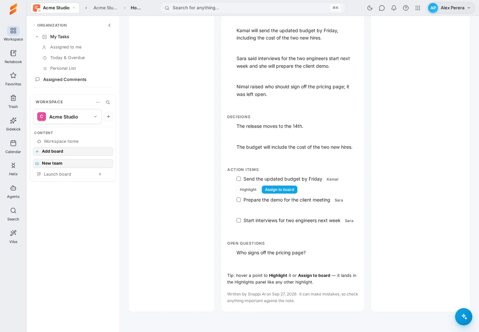This screenshot has width=479, height=332.
Task: Open the Helix tool
Action: point(13,169)
